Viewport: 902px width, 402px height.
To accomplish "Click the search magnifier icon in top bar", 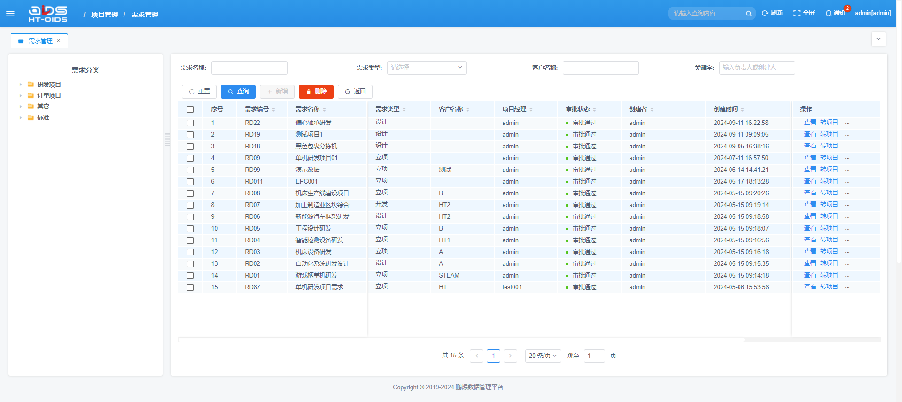I will tap(748, 14).
